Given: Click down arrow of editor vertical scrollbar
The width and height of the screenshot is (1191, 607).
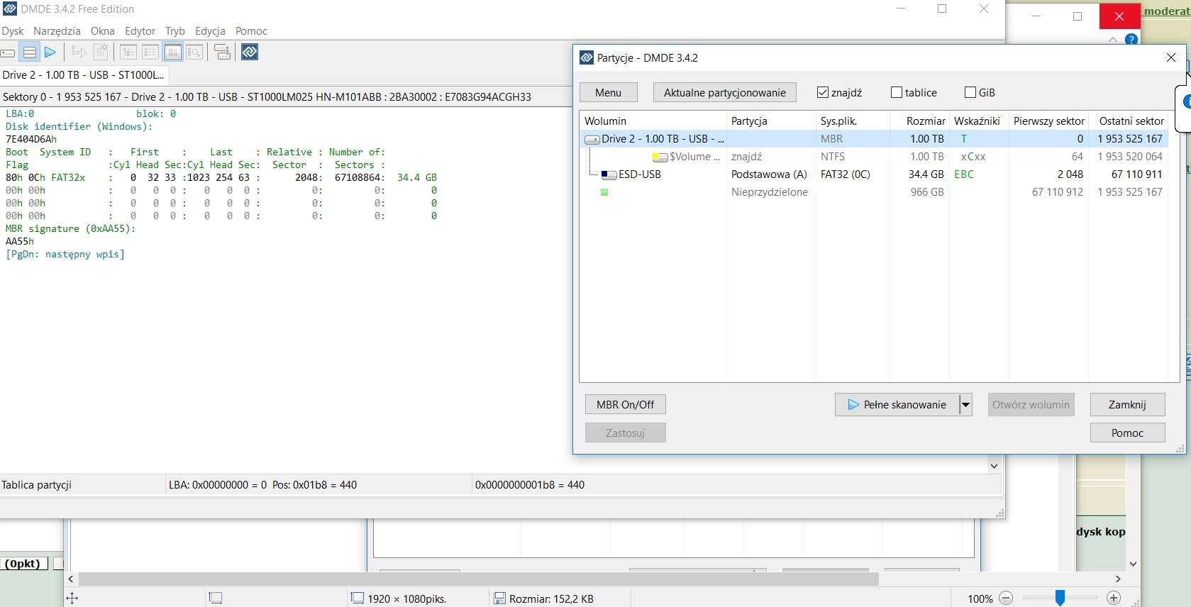Looking at the screenshot, I should [994, 466].
